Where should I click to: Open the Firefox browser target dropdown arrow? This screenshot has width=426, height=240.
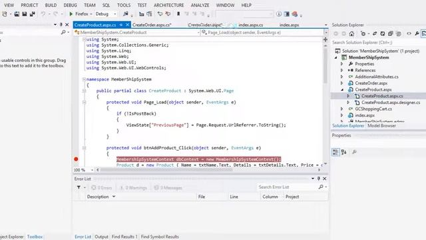(91, 14)
